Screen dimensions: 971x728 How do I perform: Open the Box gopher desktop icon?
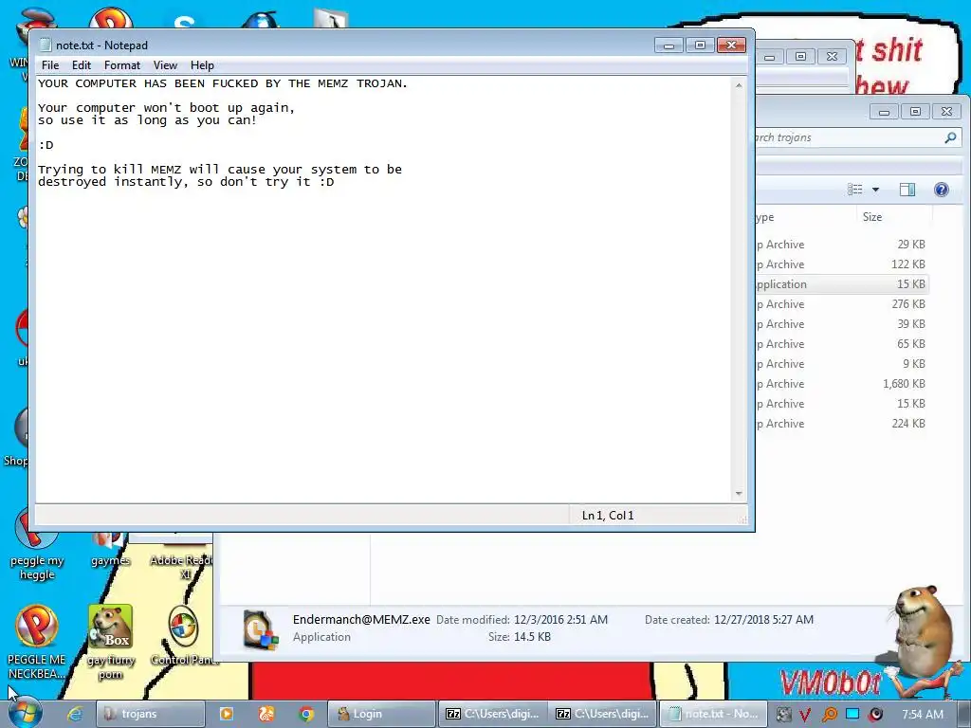(x=110, y=642)
